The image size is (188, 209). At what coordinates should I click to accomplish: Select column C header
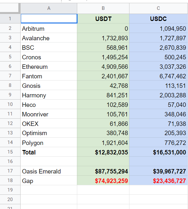[x=159, y=8]
